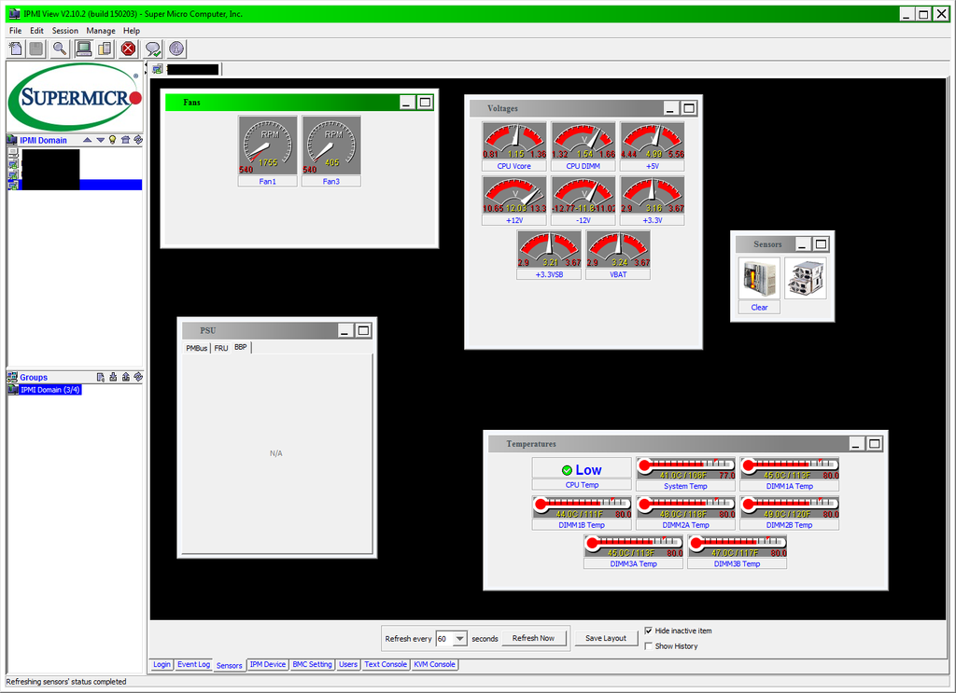Open the info icon in toolbar
The height and width of the screenshot is (693, 956).
[x=176, y=49]
